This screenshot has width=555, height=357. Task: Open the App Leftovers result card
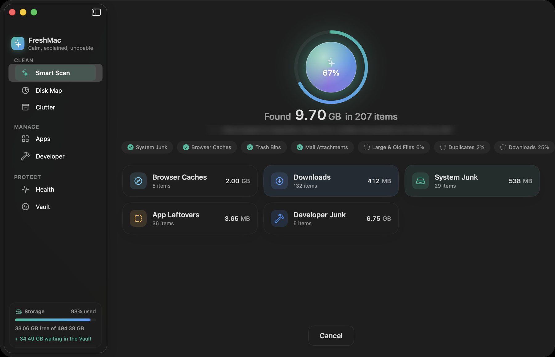pyautogui.click(x=190, y=218)
